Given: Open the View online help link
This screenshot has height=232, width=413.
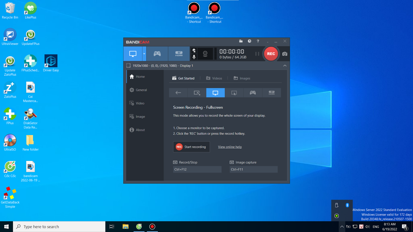Looking at the screenshot, I should (x=230, y=147).
